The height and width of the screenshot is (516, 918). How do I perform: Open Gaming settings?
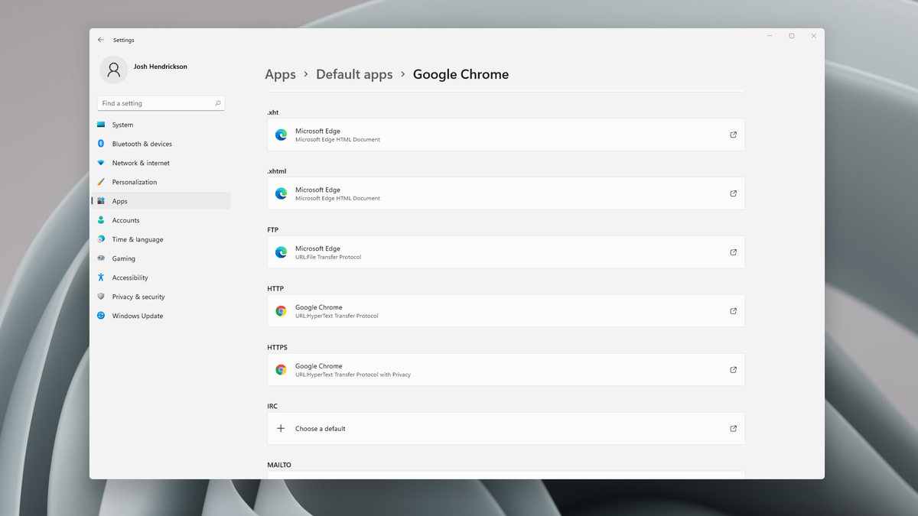tap(125, 258)
